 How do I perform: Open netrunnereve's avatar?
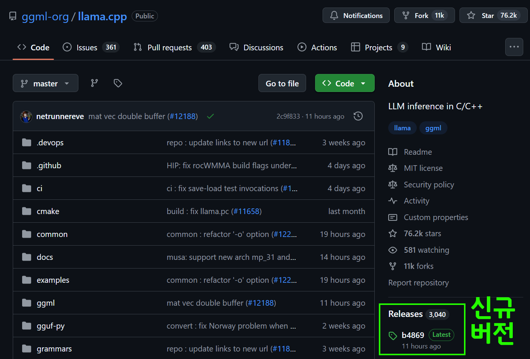click(x=26, y=116)
